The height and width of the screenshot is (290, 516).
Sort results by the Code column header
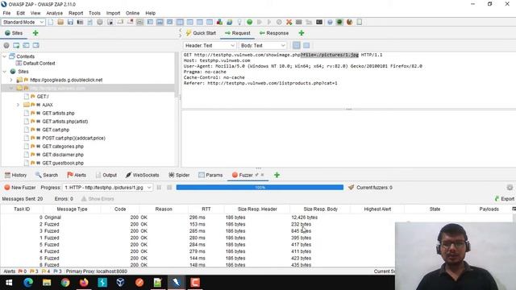[x=120, y=209]
